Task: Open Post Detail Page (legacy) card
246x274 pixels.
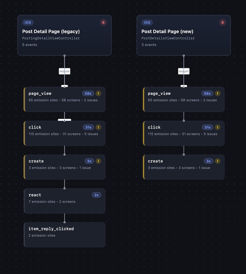Action: 64,35
